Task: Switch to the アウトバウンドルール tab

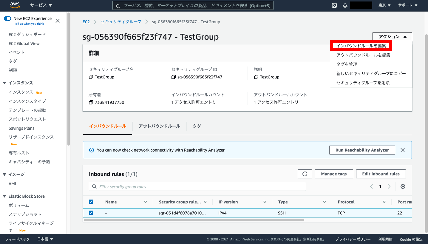Action: (159, 126)
